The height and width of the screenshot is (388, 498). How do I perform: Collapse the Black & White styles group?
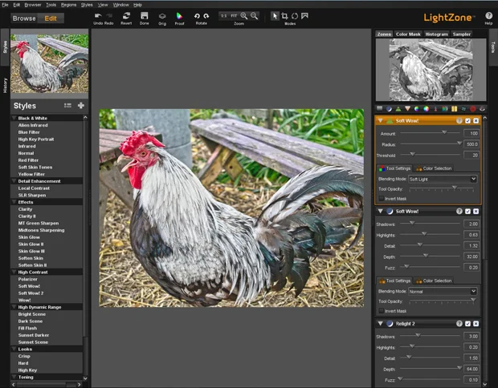tap(14, 118)
